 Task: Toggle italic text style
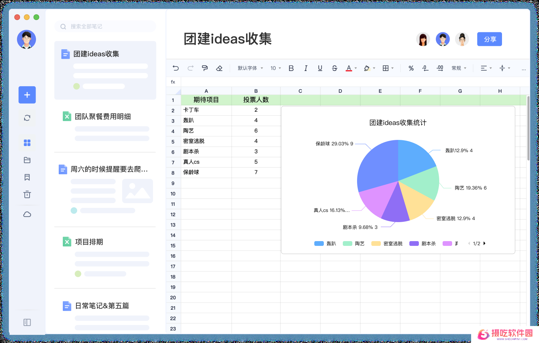click(305, 68)
